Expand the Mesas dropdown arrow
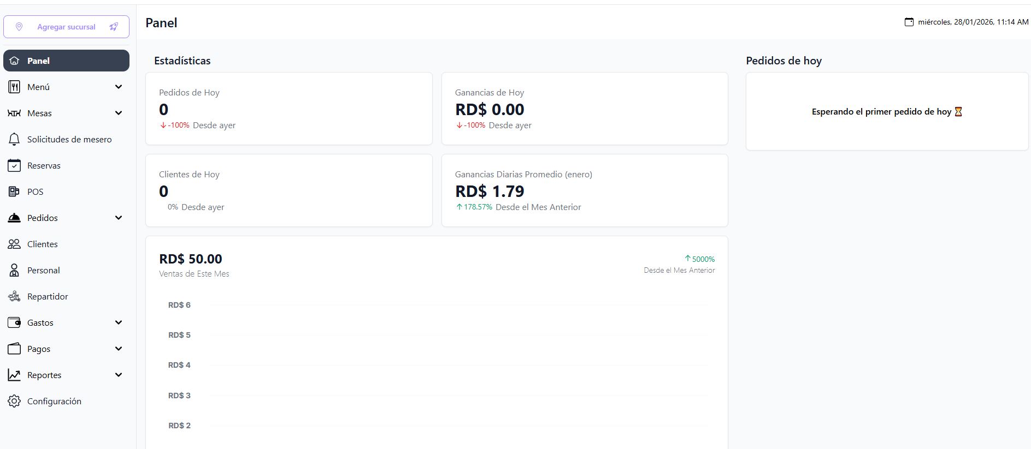 (119, 113)
